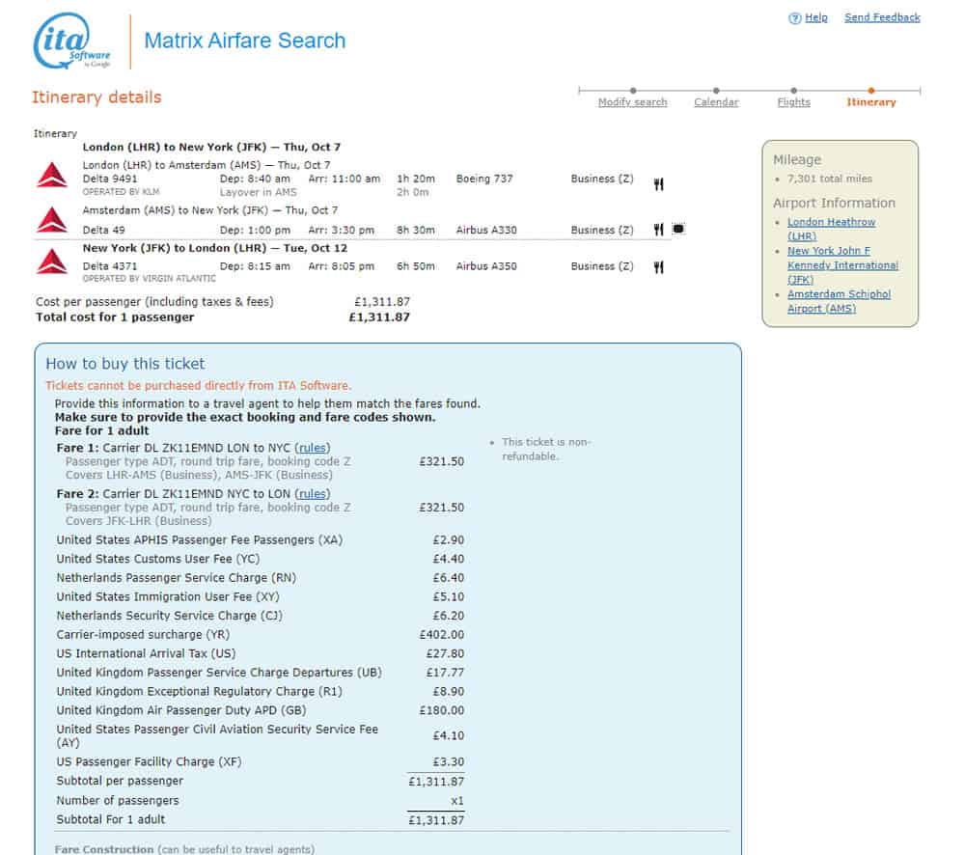Image resolution: width=965 pixels, height=855 pixels.
Task: Select the Itinerary step
Action: coord(870,102)
